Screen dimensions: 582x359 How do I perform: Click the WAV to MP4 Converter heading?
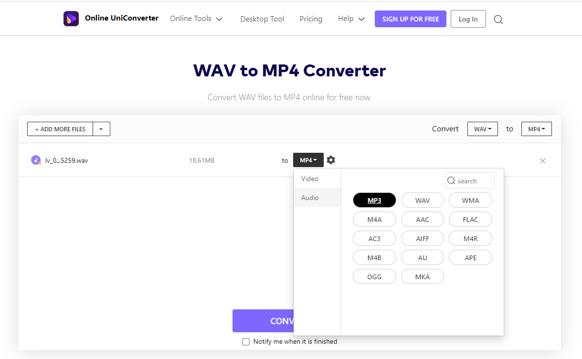coord(289,71)
